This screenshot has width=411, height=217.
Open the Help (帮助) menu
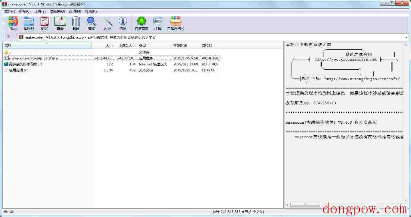click(x=91, y=11)
